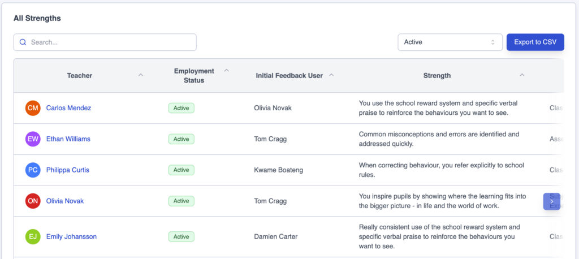Open Emily Johansson teacher profile link

coord(71,237)
